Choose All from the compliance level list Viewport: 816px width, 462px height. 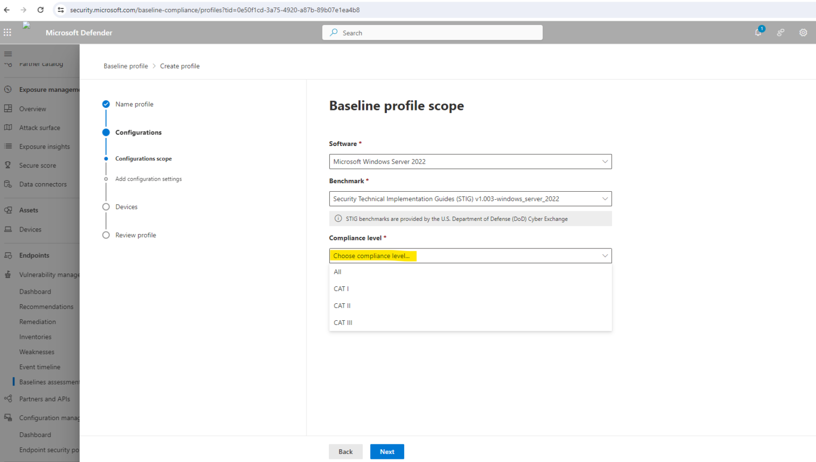click(x=338, y=272)
